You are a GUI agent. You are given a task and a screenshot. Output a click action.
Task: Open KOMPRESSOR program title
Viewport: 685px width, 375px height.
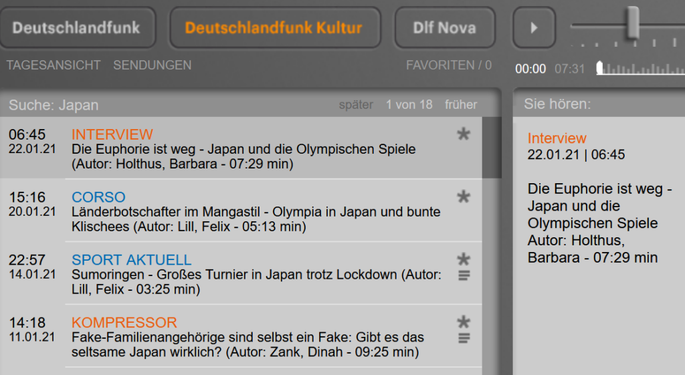pos(124,322)
